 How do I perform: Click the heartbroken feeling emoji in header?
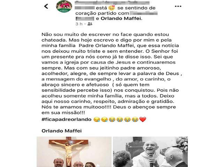[112, 8]
